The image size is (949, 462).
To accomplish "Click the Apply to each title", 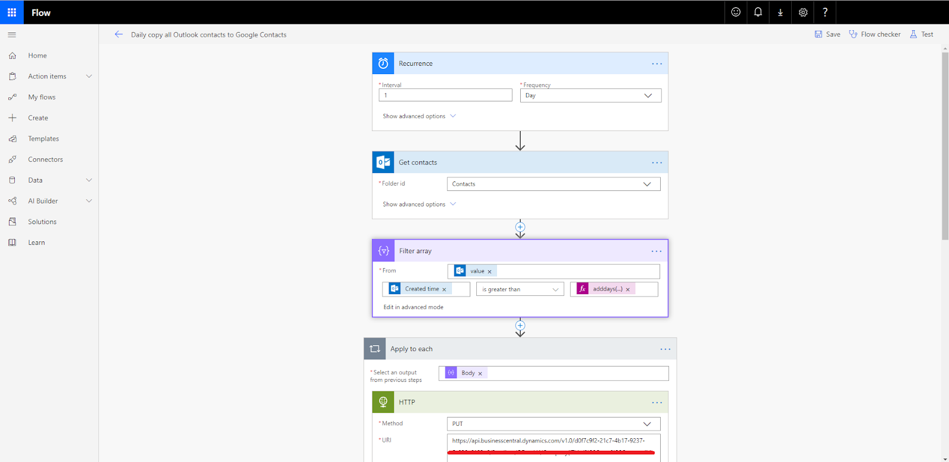I will 412,349.
